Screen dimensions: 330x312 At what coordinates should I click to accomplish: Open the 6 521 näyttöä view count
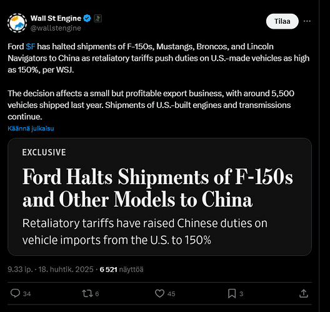[x=121, y=270]
